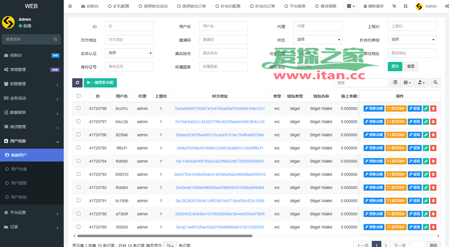This screenshot has height=247, width=449.
Task: Open the 秒合约单控 select dropdown
Action: click(412, 40)
